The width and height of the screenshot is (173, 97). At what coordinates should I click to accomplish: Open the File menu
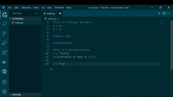[9, 8]
